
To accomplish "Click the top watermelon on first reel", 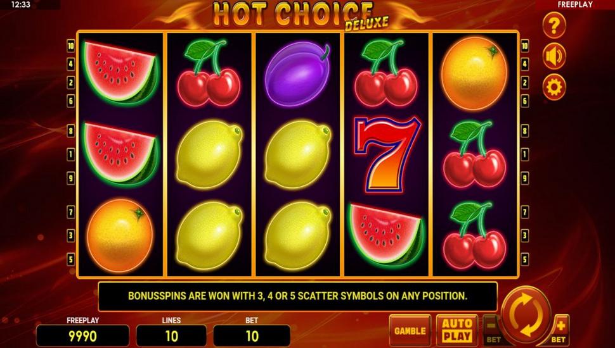I will tap(121, 73).
